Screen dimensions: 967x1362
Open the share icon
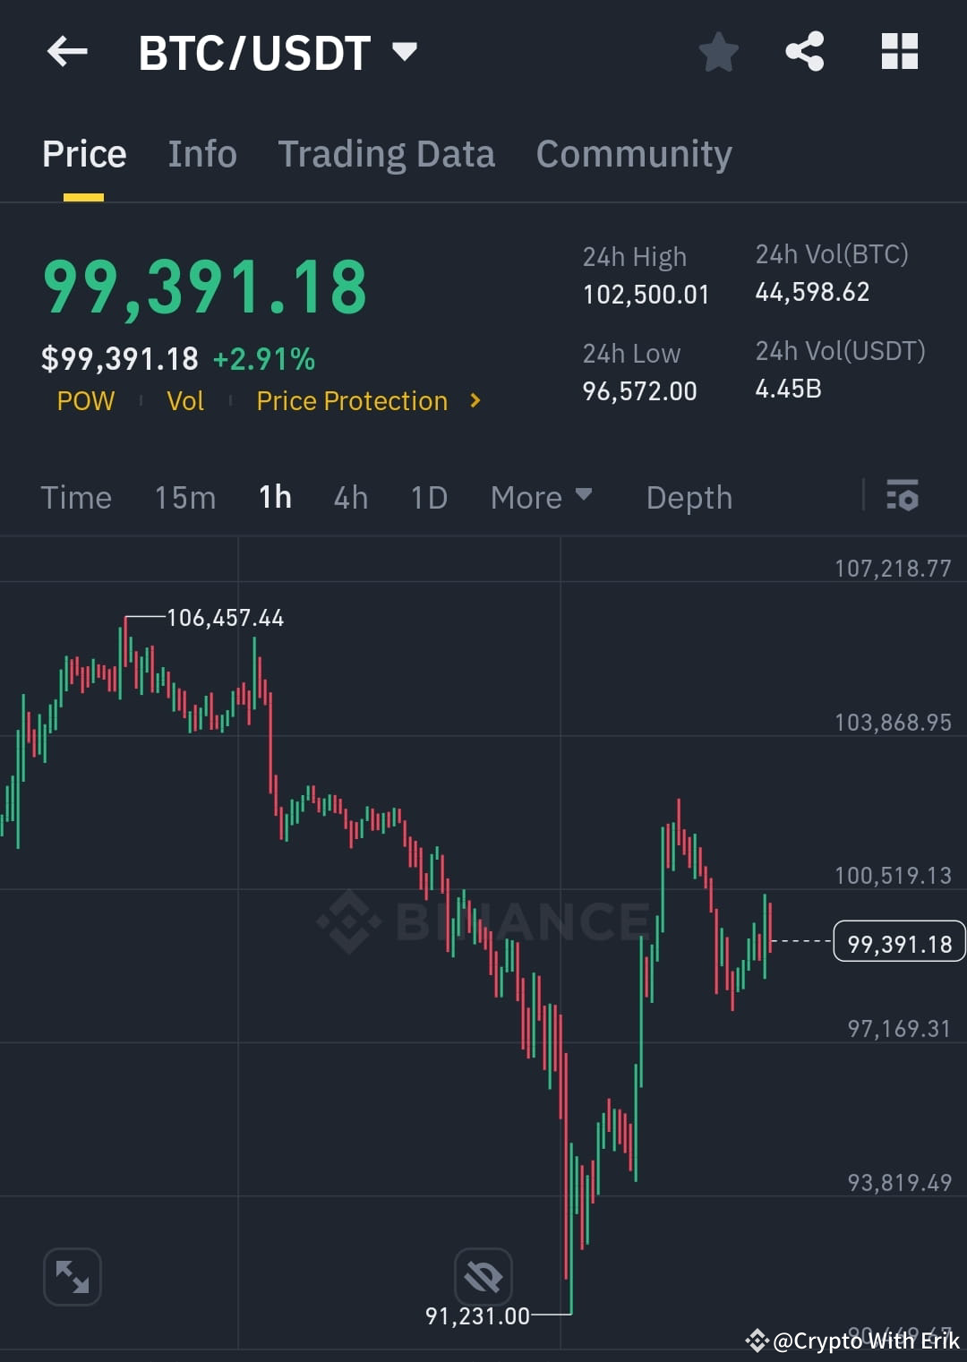pyautogui.click(x=805, y=51)
